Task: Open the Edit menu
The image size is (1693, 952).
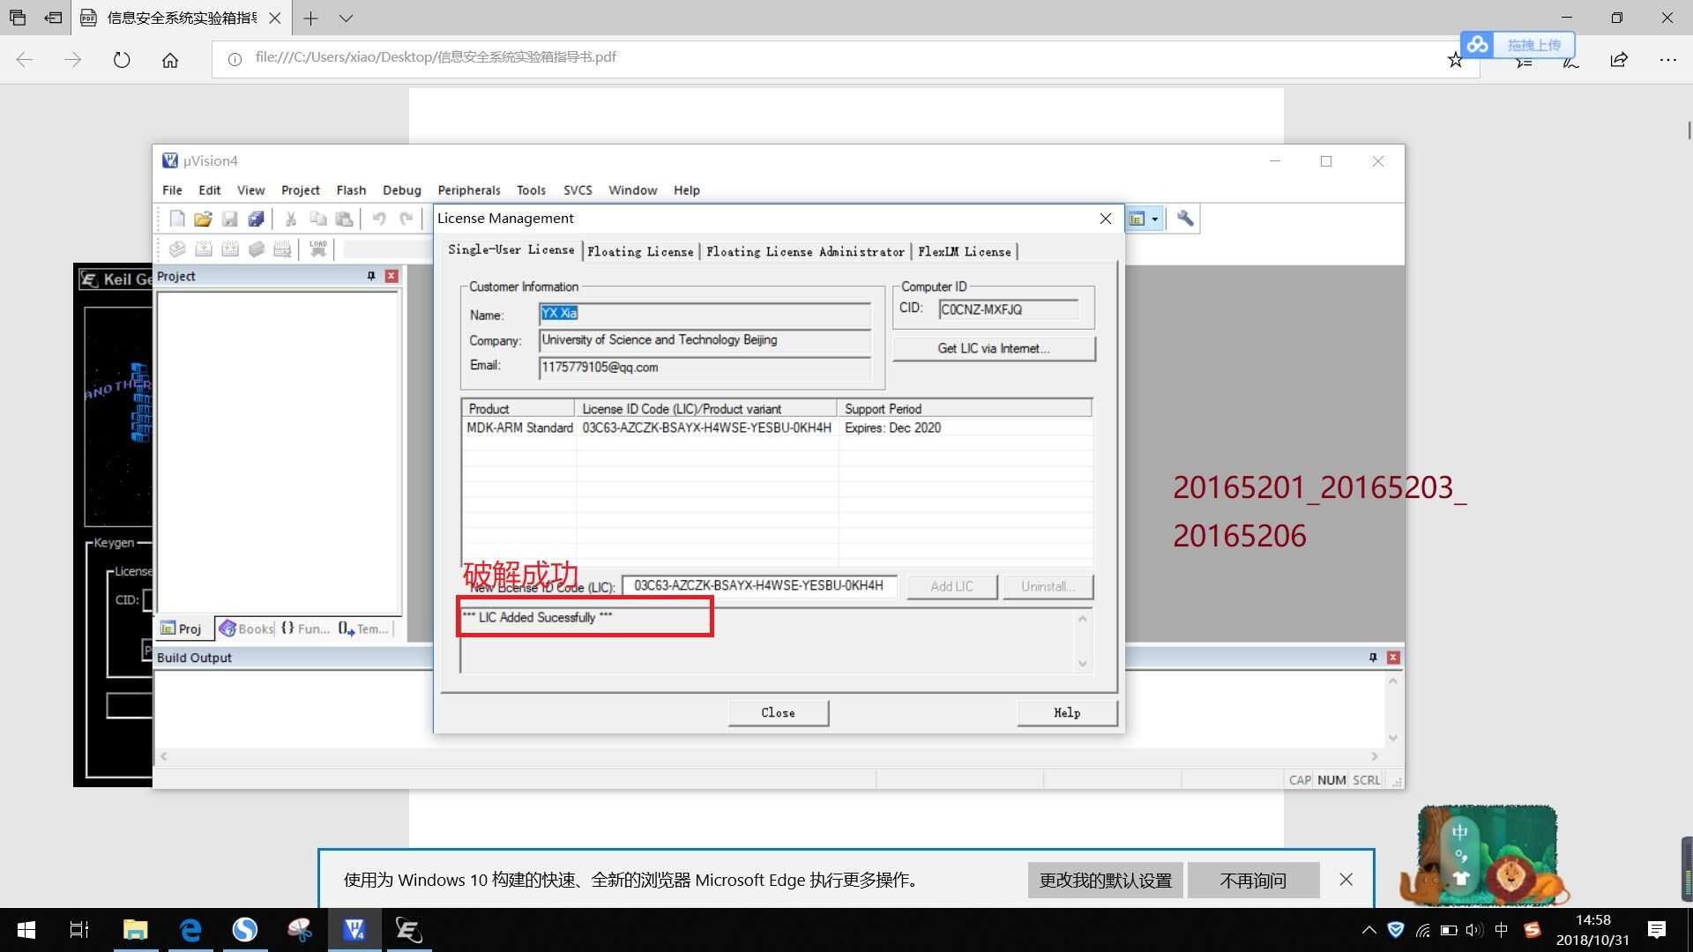Action: pyautogui.click(x=210, y=190)
